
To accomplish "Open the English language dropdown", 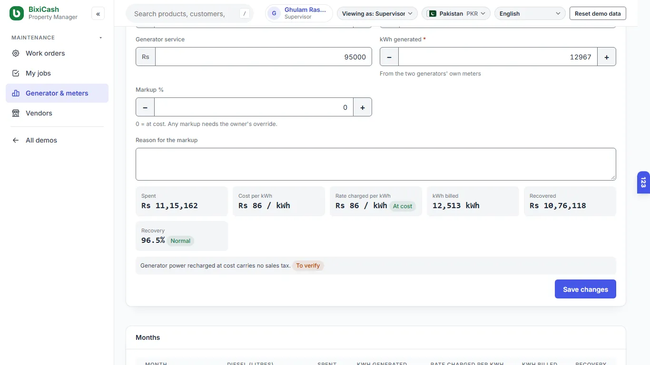I will click(530, 13).
